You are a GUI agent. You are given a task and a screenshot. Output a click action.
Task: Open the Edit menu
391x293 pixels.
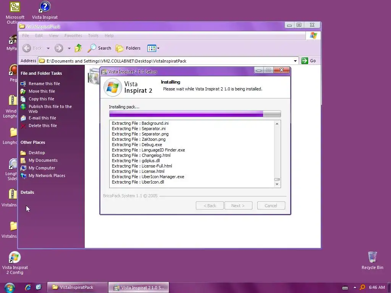(x=39, y=35)
